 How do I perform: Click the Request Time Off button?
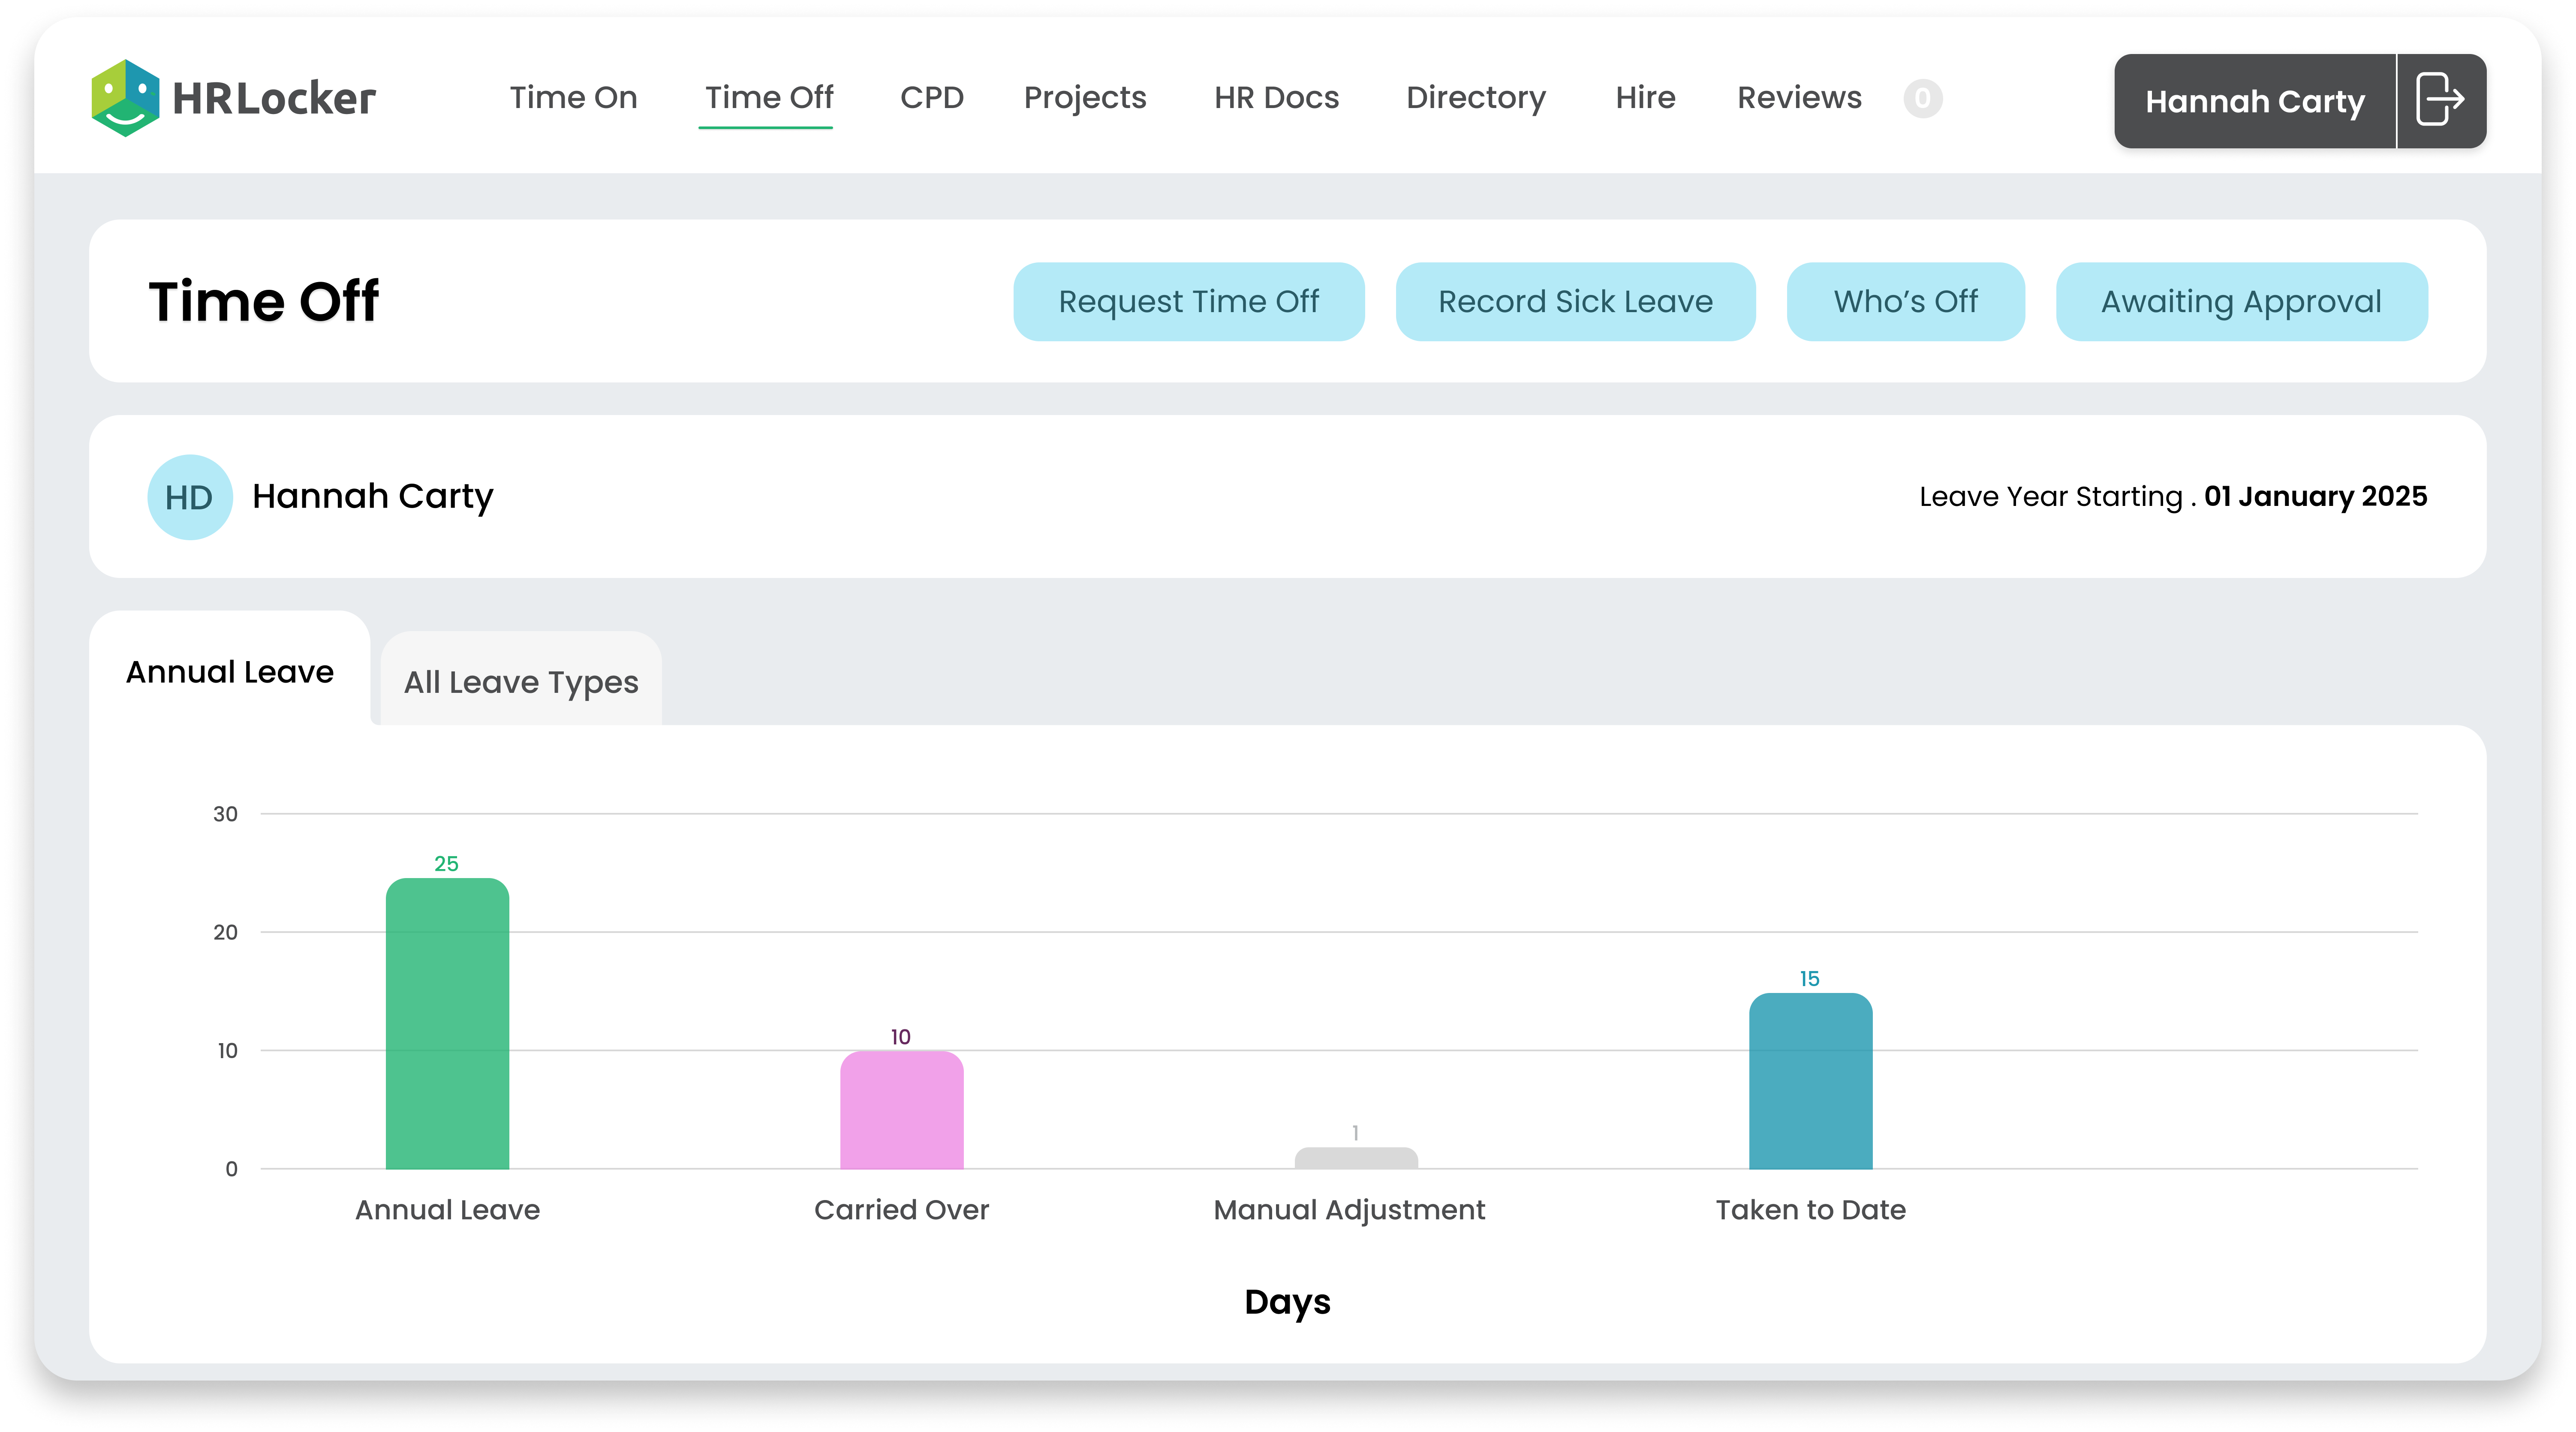(1188, 302)
